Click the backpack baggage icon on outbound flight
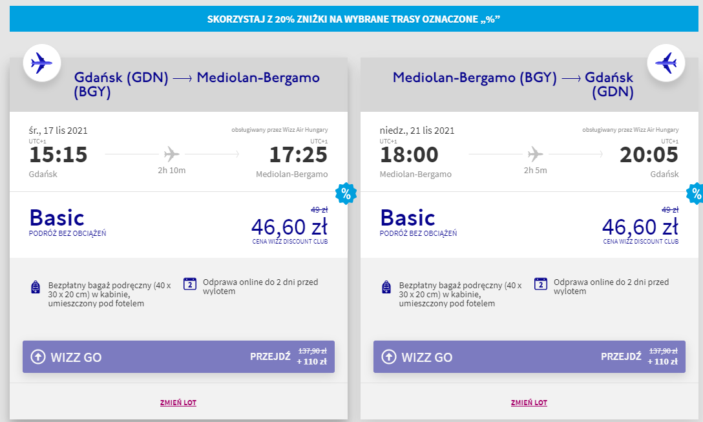This screenshot has width=703, height=422. pos(36,288)
